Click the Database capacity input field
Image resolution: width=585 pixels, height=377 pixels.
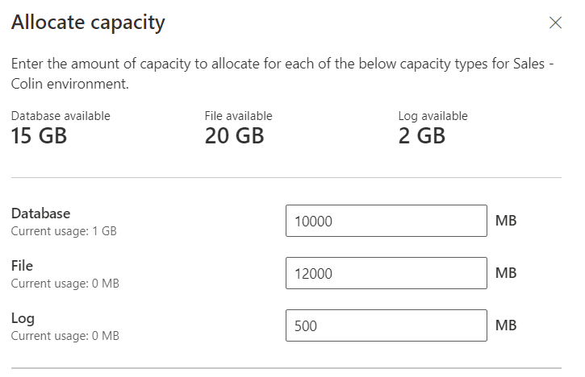tap(386, 221)
